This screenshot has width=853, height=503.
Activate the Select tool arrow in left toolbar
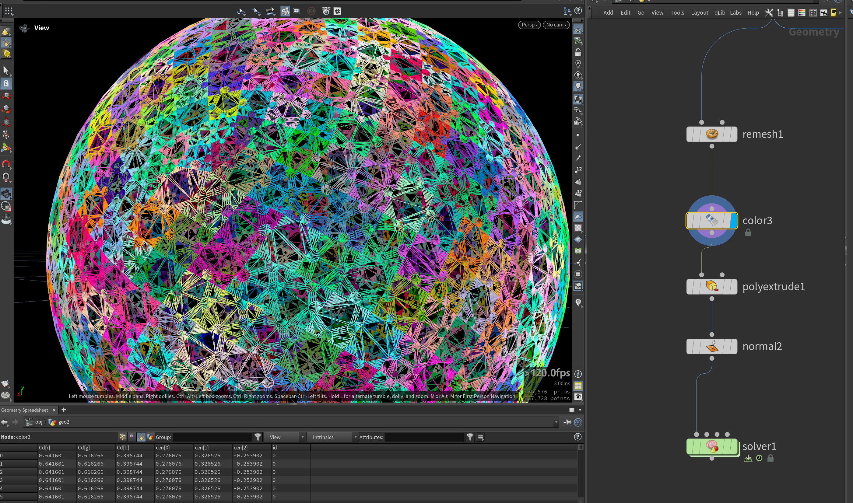click(6, 71)
